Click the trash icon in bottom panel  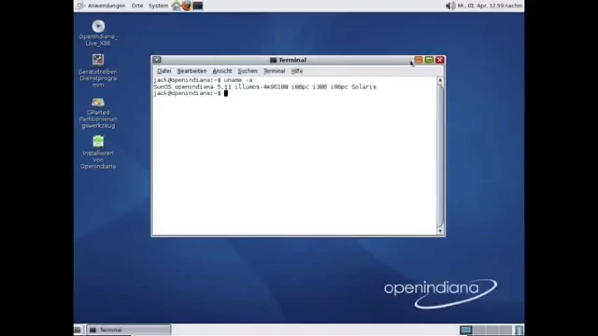pyautogui.click(x=519, y=330)
